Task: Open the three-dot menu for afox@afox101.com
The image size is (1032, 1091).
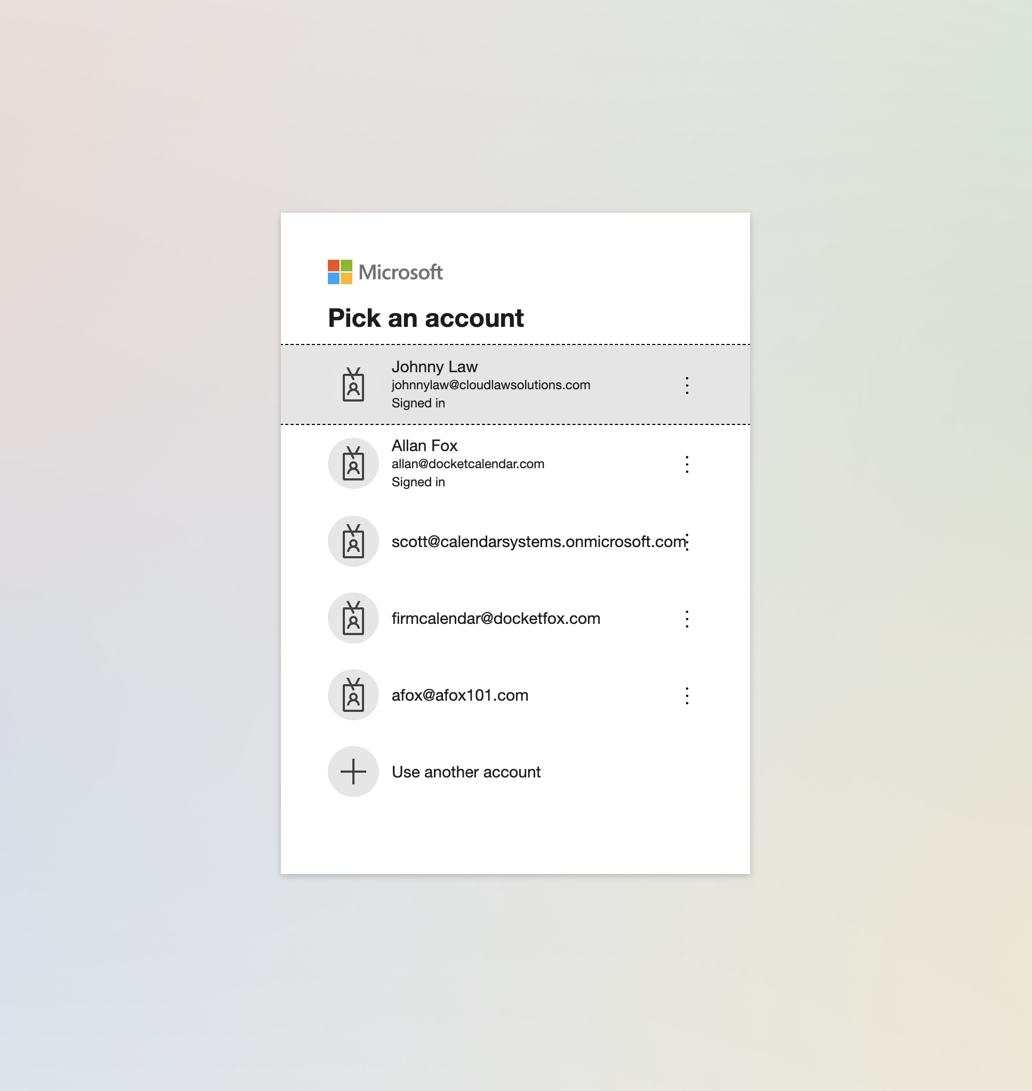Action: pos(687,696)
